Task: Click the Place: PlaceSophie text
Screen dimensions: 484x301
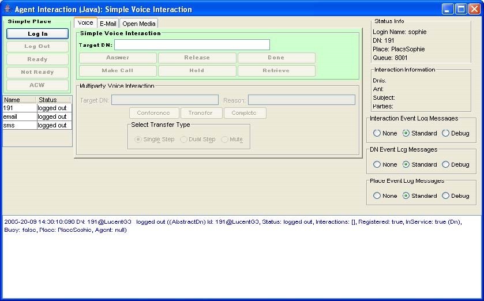Action: click(399, 49)
